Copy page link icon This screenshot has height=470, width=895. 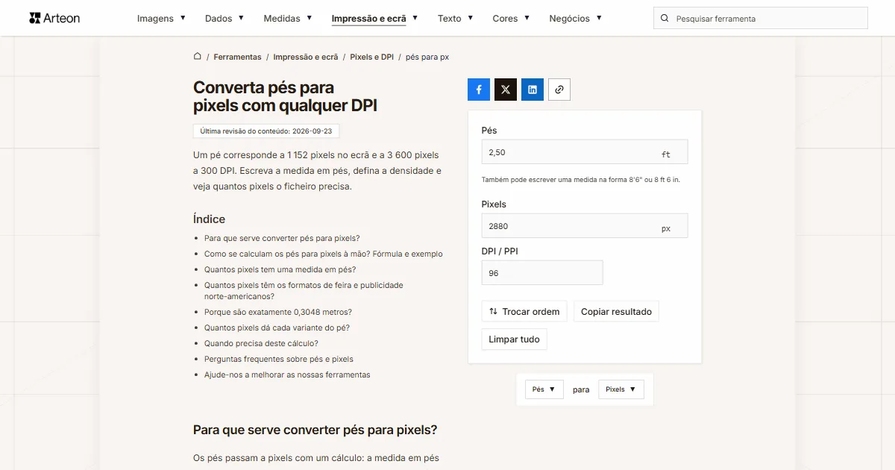pyautogui.click(x=559, y=90)
